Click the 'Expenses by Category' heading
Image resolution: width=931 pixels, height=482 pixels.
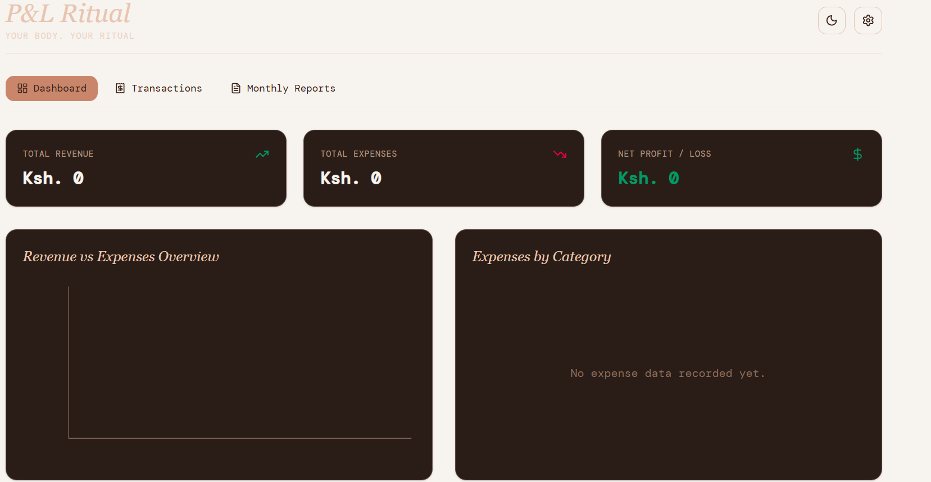[x=542, y=257]
